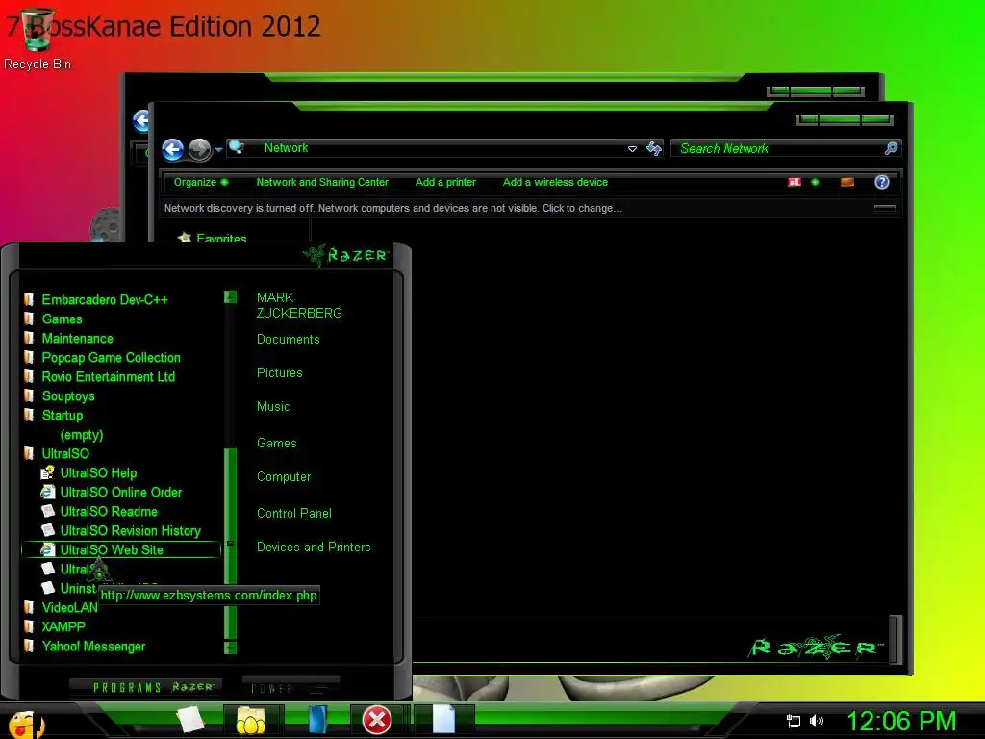
Task: Open UltraISO Revision History
Action: [x=130, y=531]
